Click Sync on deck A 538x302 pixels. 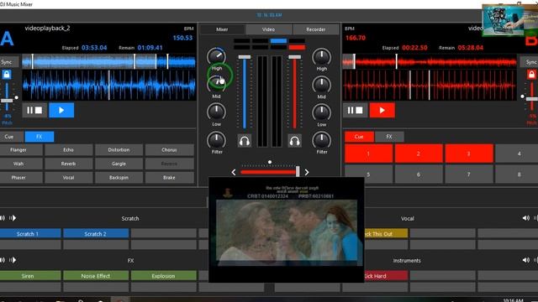click(7, 62)
